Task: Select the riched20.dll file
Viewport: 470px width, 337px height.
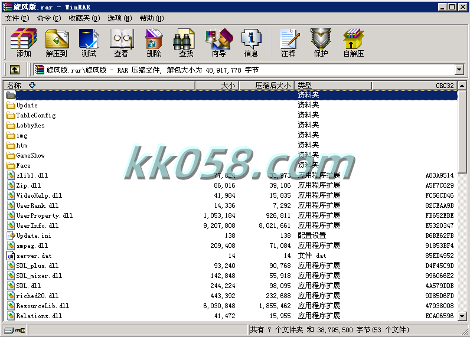Action: click(x=231, y=296)
